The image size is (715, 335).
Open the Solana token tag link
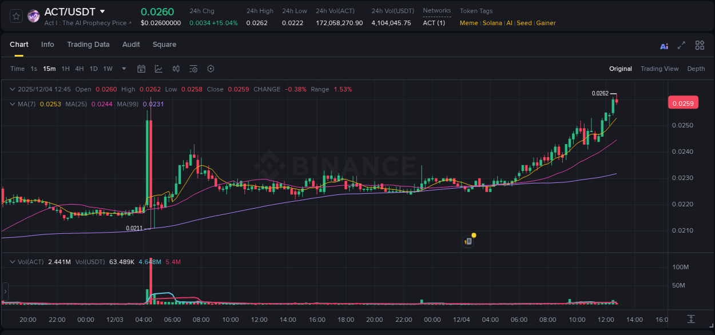[492, 23]
